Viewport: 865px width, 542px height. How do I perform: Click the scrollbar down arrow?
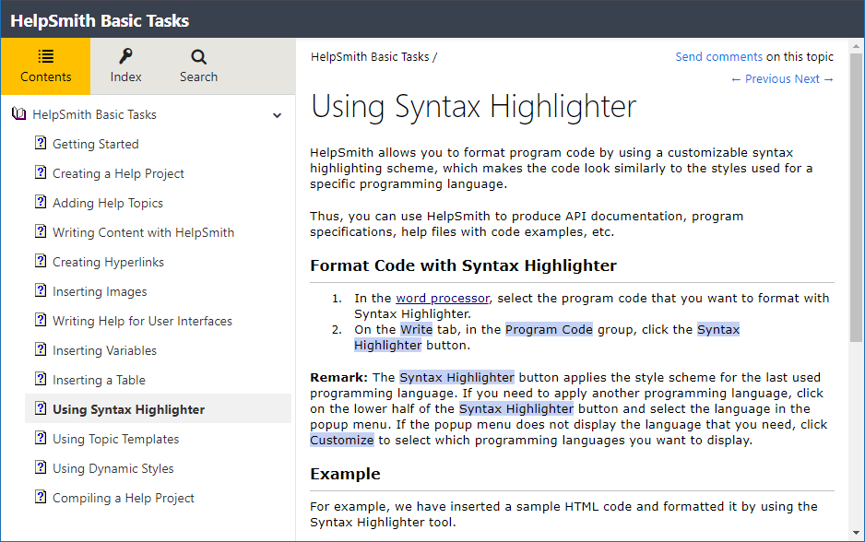pyautogui.click(x=856, y=533)
